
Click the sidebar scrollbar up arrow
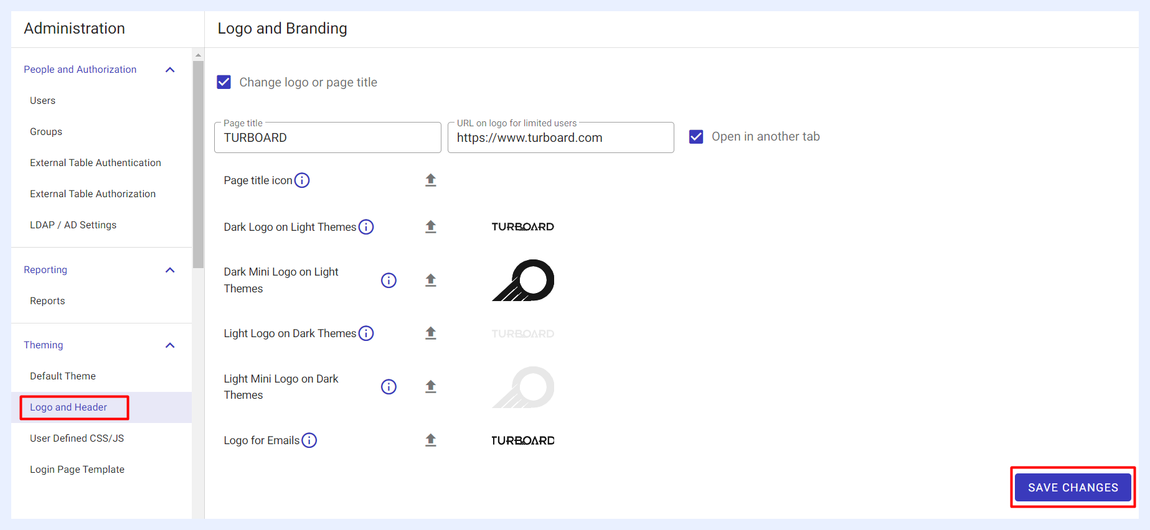[x=198, y=55]
